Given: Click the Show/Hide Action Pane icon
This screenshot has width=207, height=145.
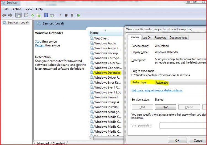Looking at the screenshot, I should tap(52, 15).
